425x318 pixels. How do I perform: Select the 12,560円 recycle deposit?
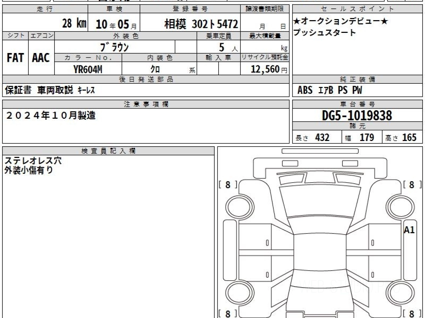pyautogui.click(x=269, y=69)
